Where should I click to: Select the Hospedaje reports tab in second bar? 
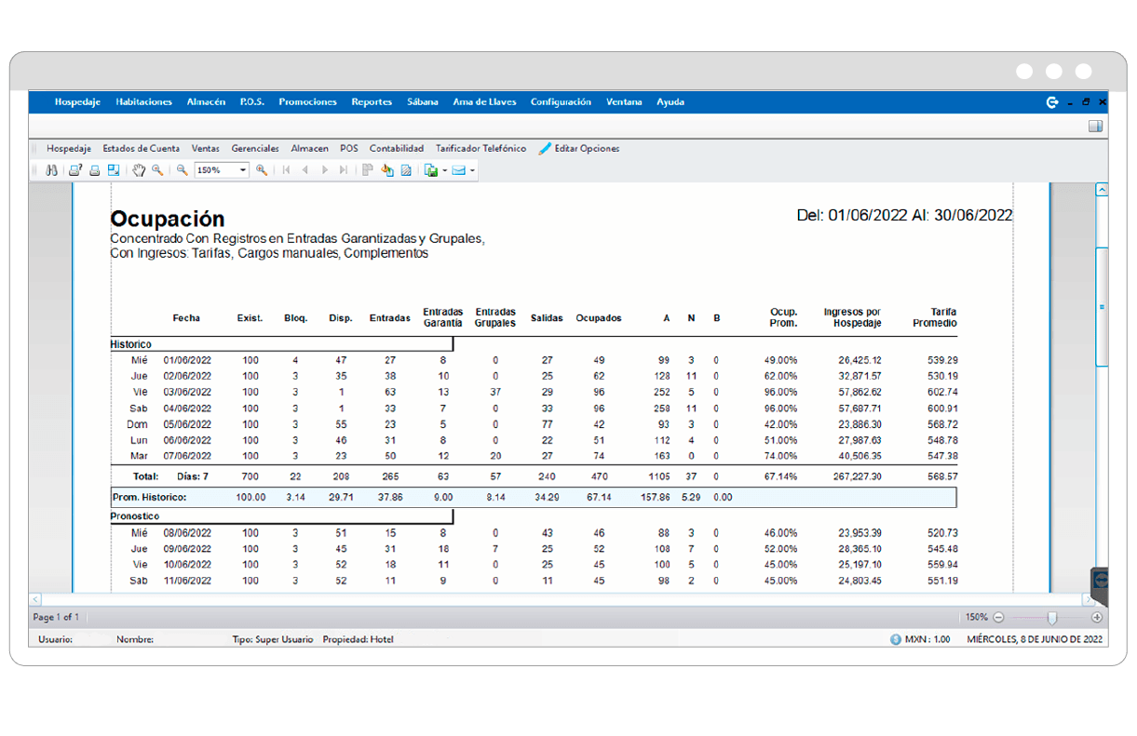point(69,148)
